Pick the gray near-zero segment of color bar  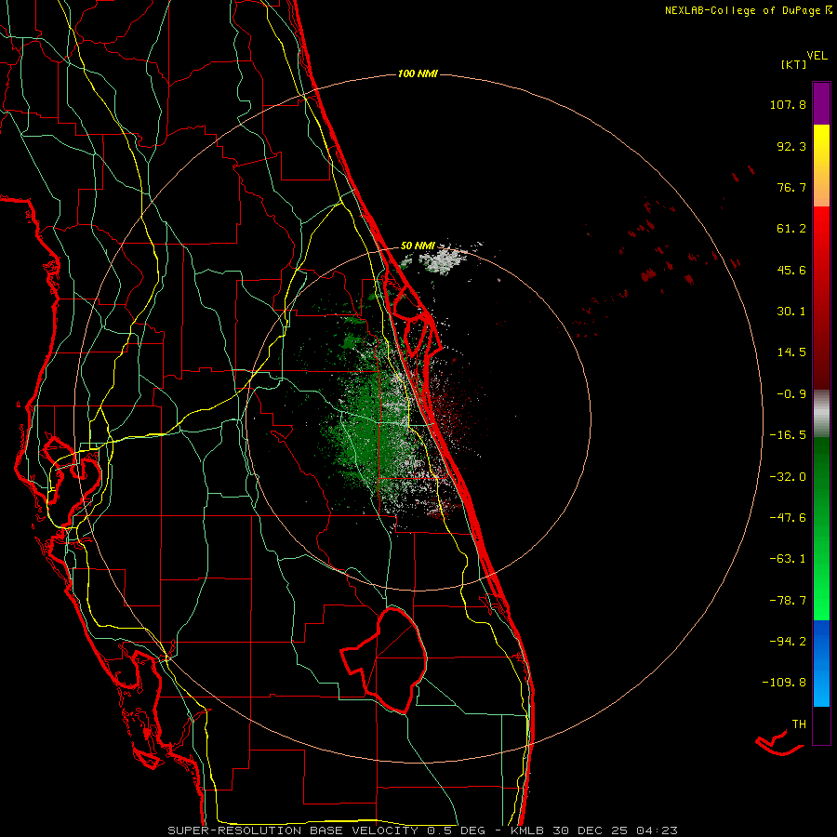point(821,414)
